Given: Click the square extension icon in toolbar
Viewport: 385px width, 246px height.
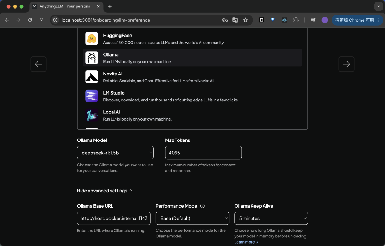Looking at the screenshot, I should (262, 20).
